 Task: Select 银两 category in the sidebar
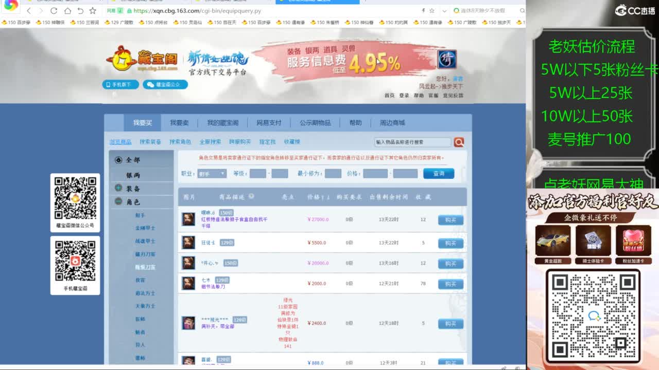point(133,175)
